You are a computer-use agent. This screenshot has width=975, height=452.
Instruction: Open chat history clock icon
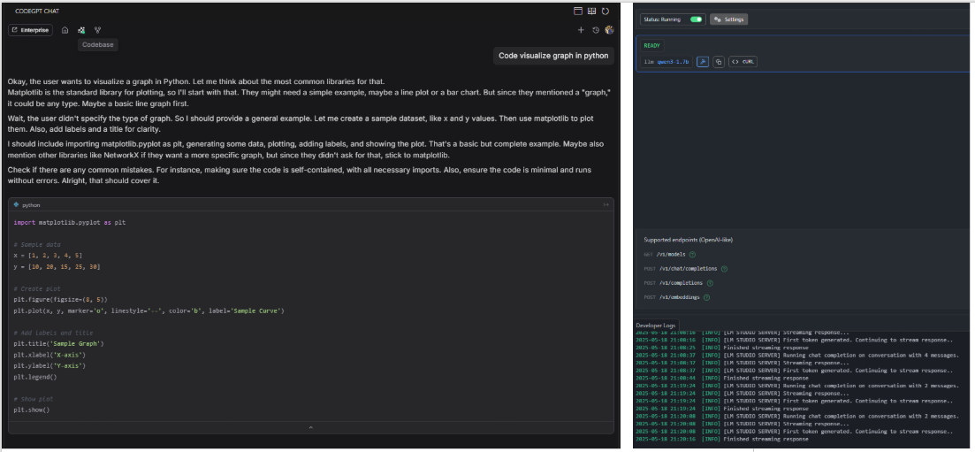click(595, 30)
